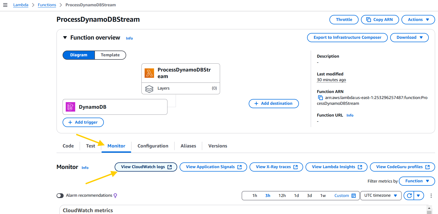
Task: Click the Layers stack icon
Action: click(149, 89)
